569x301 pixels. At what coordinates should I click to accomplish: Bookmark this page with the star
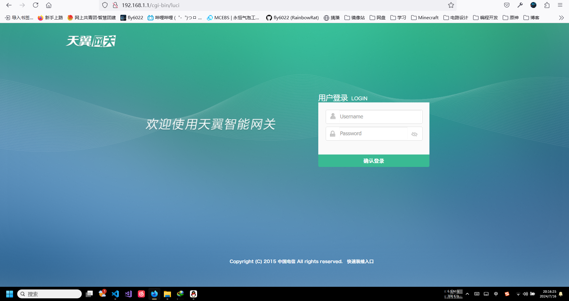click(451, 5)
